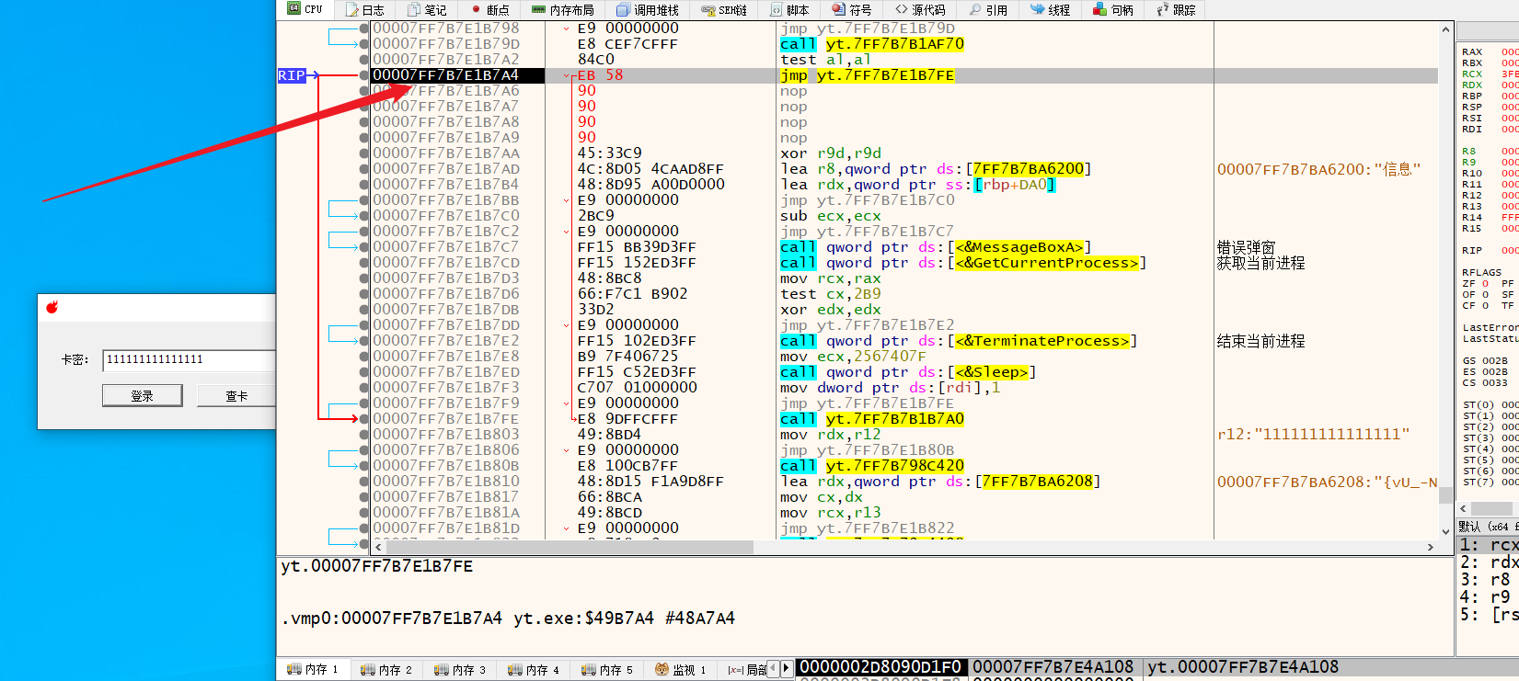
Task: Switch to the 内存布局 memory map tab
Action: [x=563, y=10]
